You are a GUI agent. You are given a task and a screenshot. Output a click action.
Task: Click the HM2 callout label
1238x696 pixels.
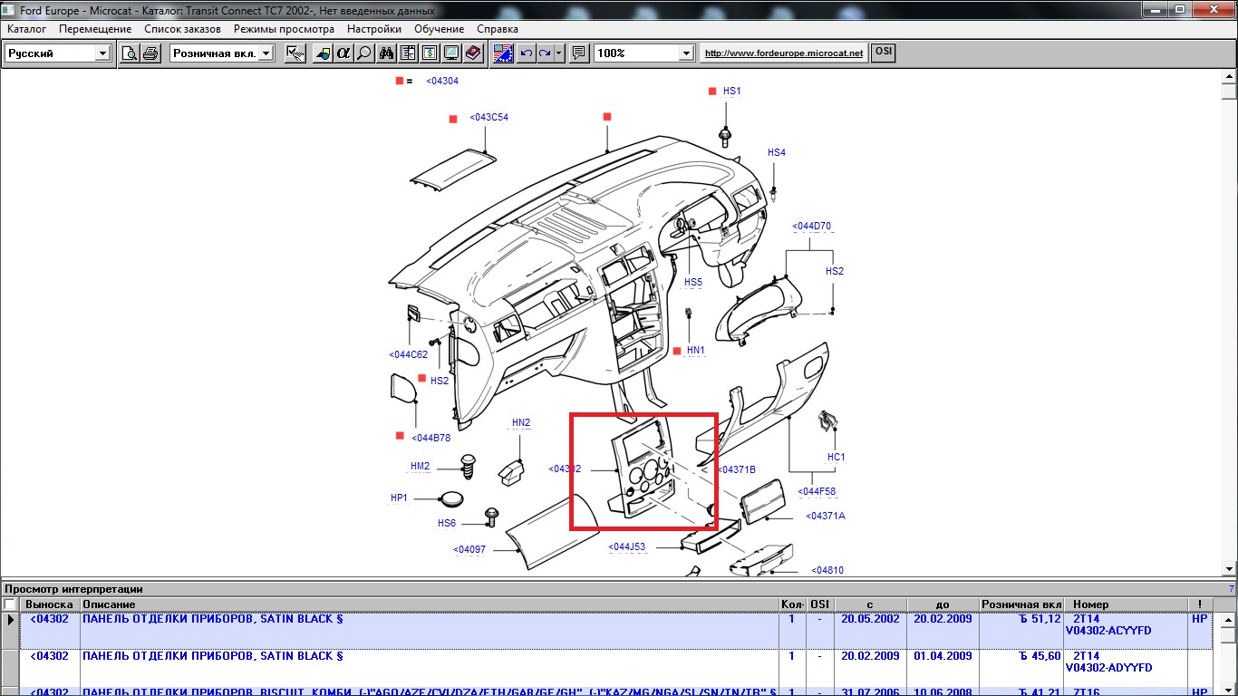point(420,467)
